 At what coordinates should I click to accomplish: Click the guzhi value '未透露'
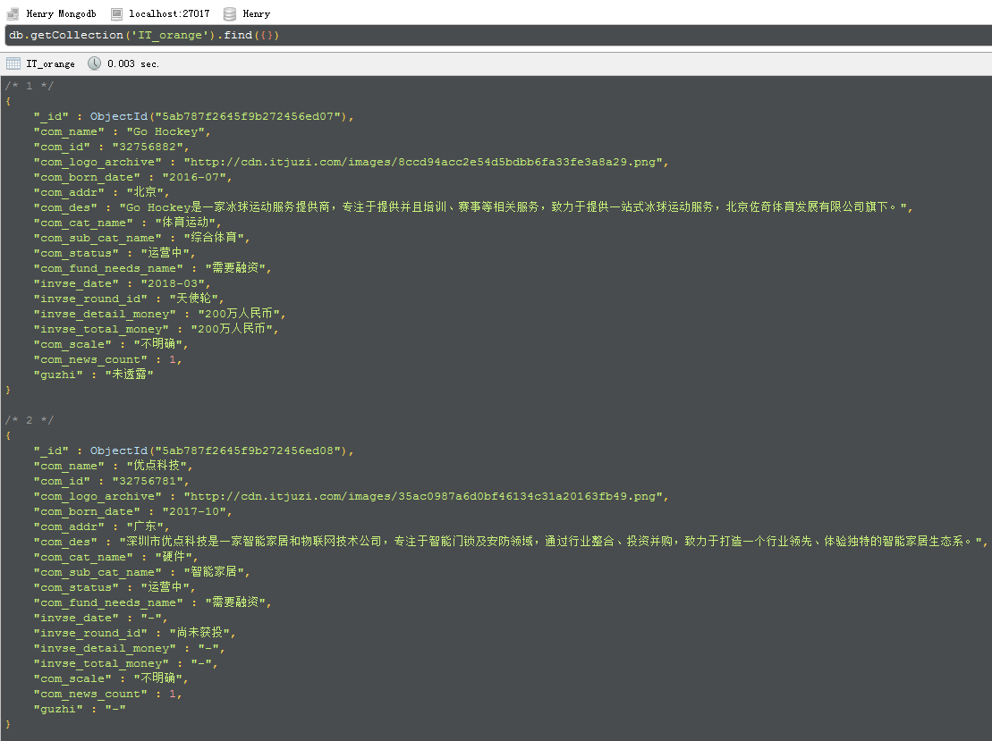(x=129, y=375)
